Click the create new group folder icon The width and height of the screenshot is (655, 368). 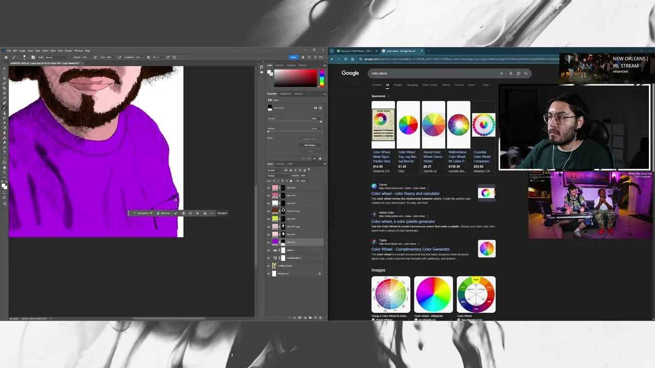(x=310, y=318)
